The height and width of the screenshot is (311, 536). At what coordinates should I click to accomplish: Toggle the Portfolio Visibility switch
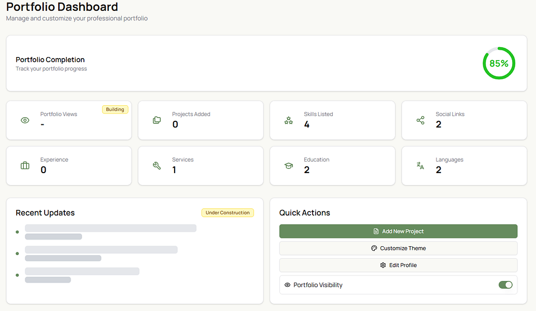point(505,285)
